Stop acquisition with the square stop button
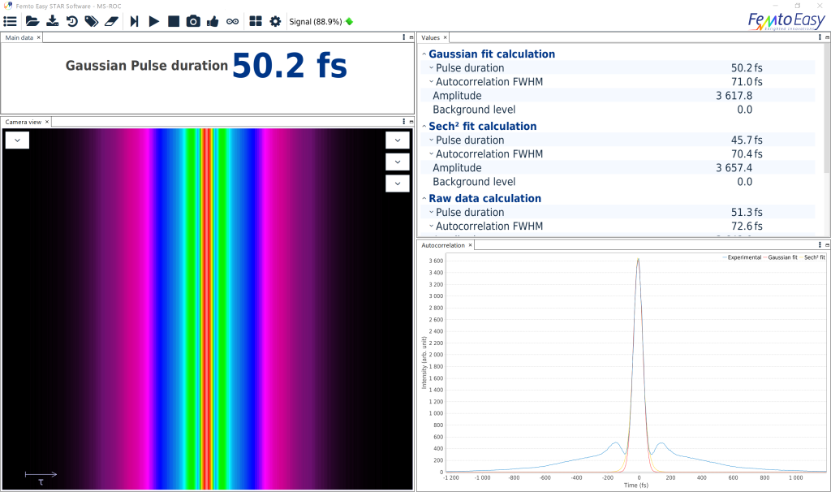The width and height of the screenshot is (831, 492). tap(174, 21)
